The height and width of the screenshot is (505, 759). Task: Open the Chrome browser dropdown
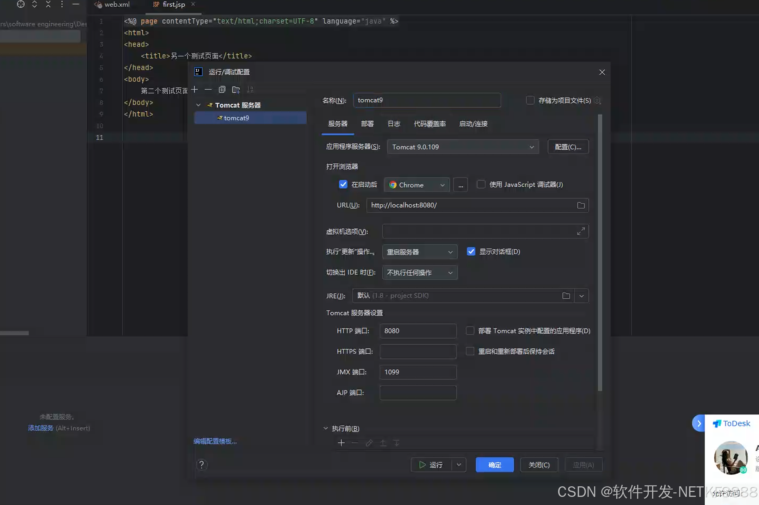416,185
